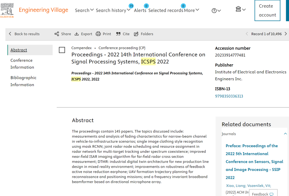Screen dimensions: 289x196
Task: Click the Conference proceeding (CP) label
Action: point(122,48)
